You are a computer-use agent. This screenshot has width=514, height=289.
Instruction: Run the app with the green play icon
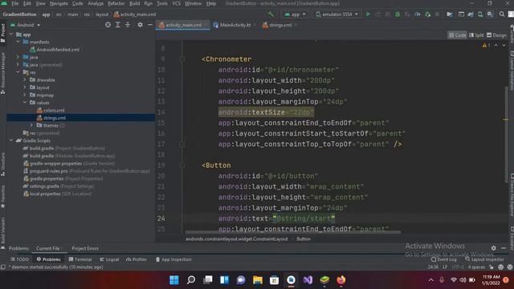[368, 14]
